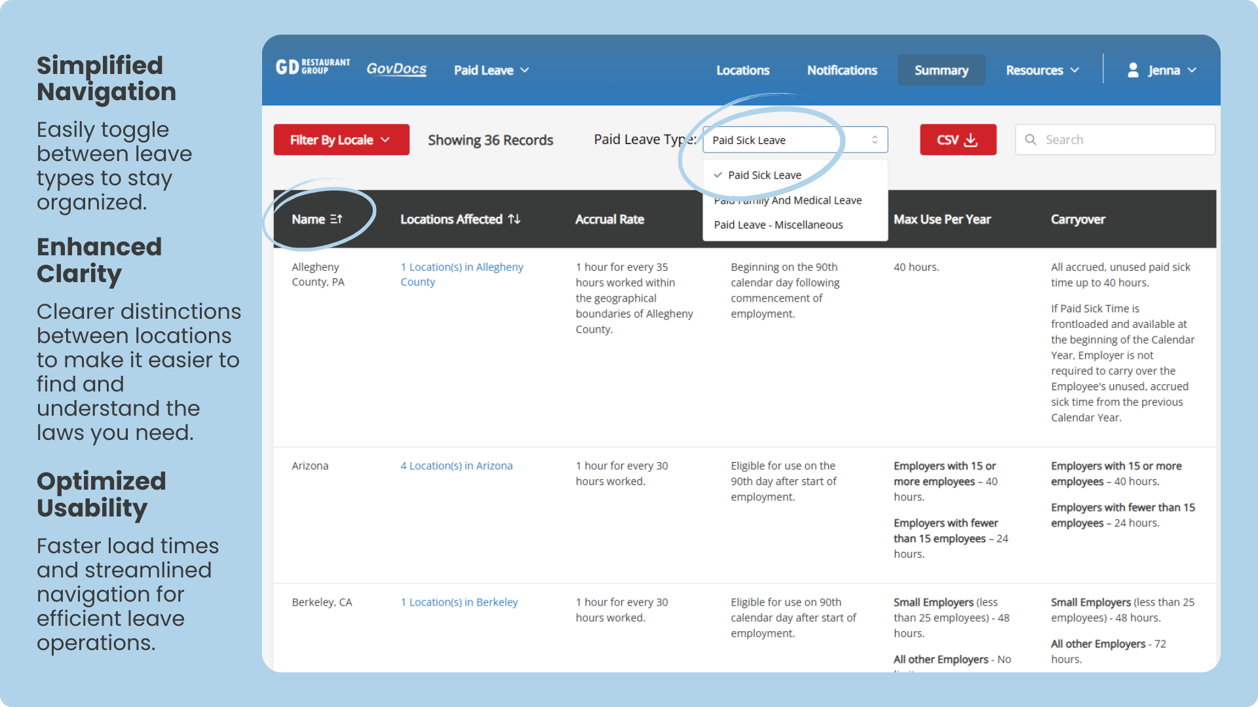Click the user profile icon

[x=1132, y=70]
